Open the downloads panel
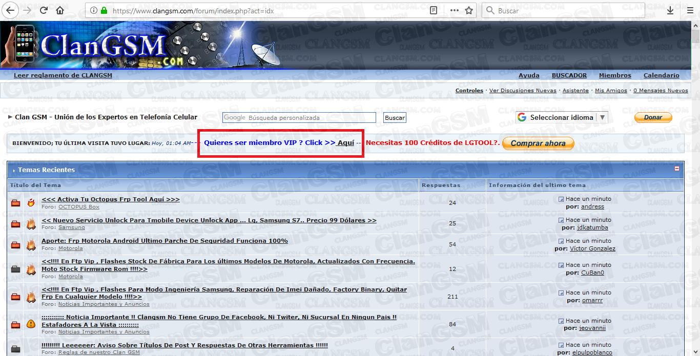The width and height of the screenshot is (700, 356). 670,10
